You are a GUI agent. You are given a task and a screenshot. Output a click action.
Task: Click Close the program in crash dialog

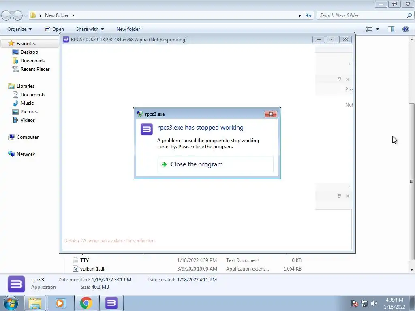[x=216, y=164]
